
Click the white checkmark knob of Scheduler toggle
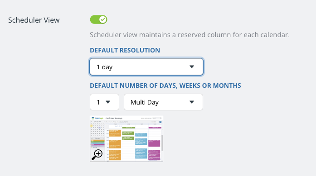click(x=103, y=19)
